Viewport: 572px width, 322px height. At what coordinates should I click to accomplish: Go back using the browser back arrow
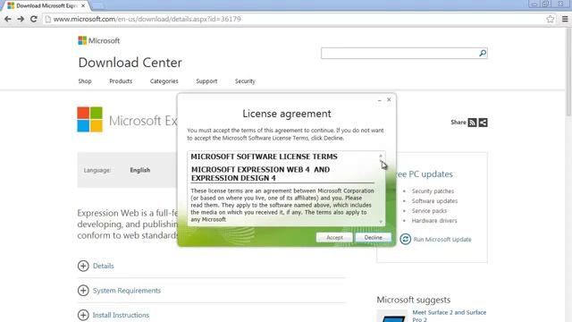click(x=8, y=19)
